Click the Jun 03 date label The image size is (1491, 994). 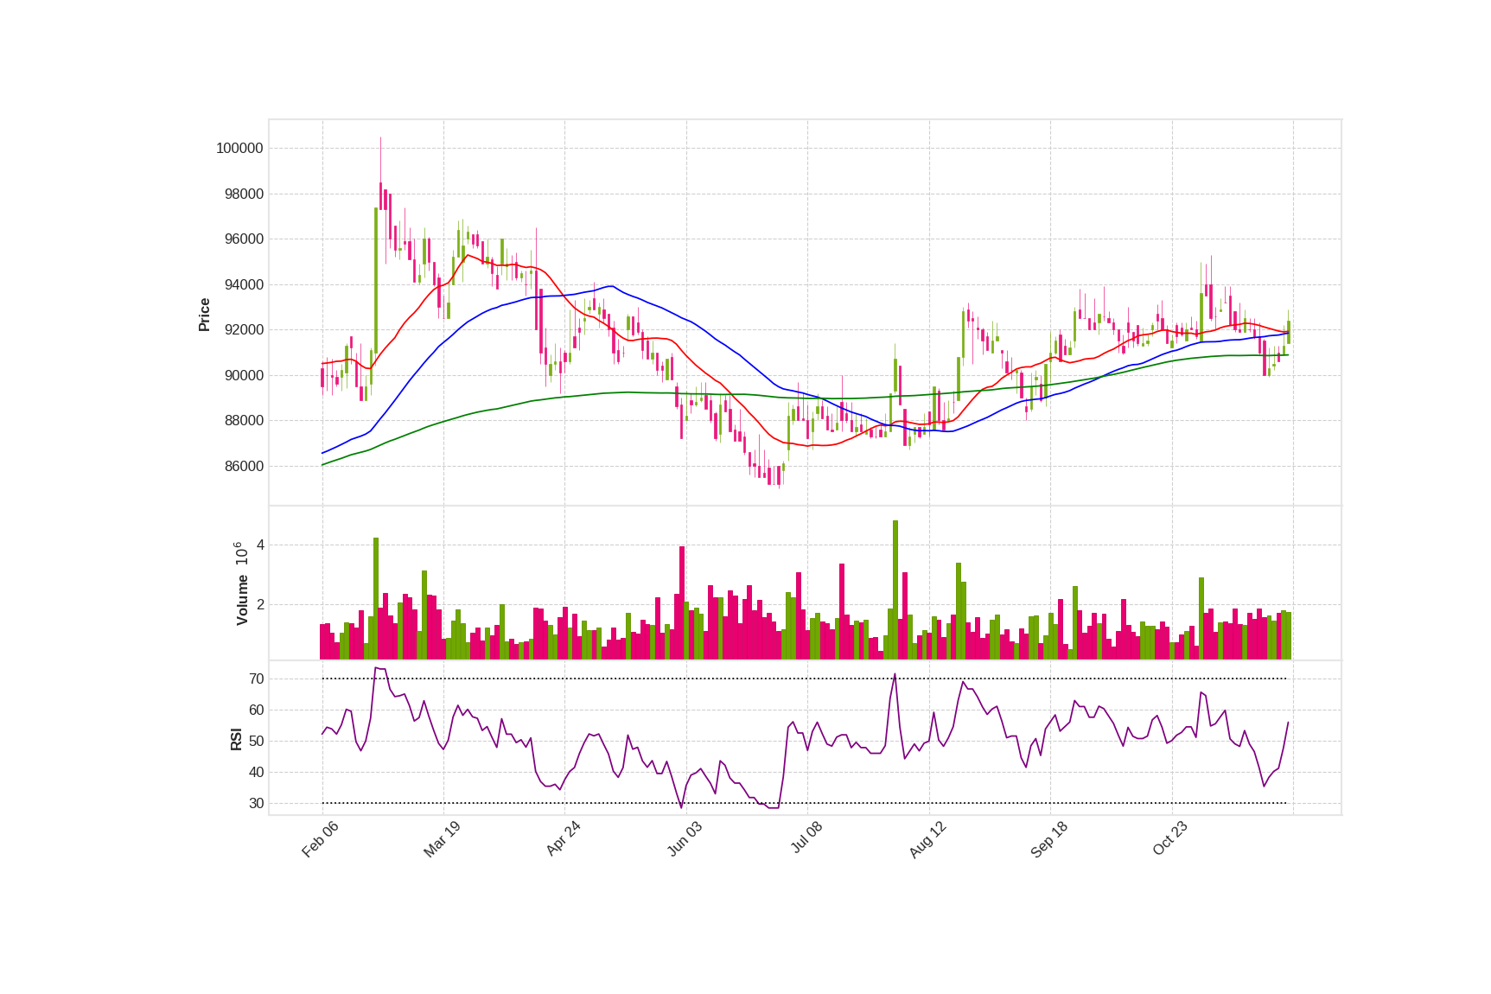(x=685, y=839)
